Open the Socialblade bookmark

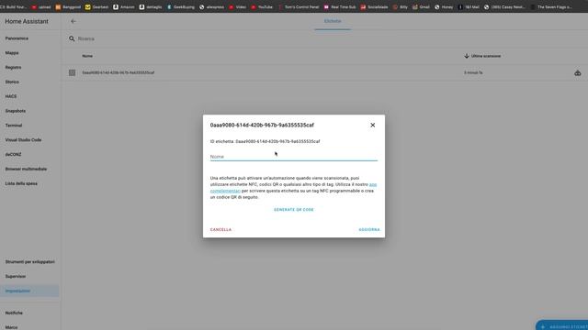click(x=374, y=6)
